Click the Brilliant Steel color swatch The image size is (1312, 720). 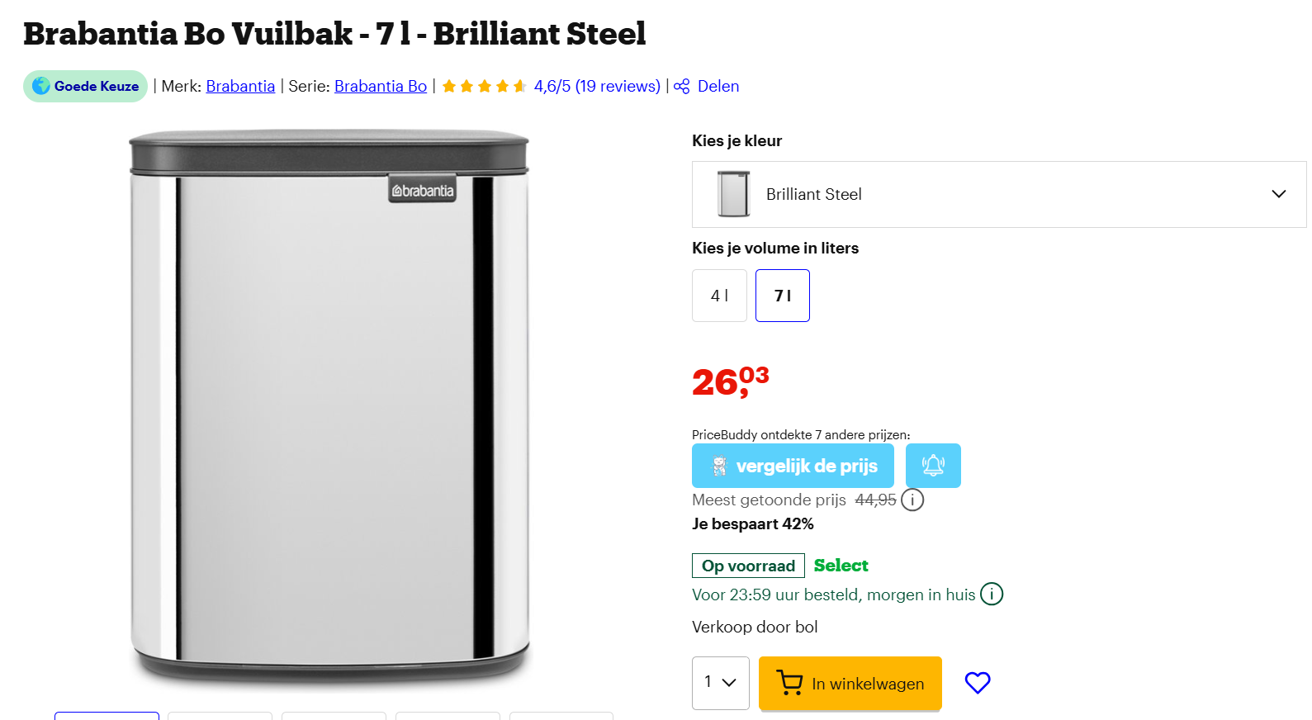point(734,194)
